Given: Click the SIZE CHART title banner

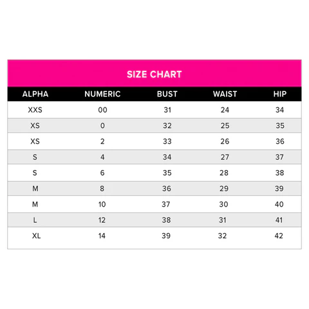Looking at the screenshot, I should coord(154,73).
